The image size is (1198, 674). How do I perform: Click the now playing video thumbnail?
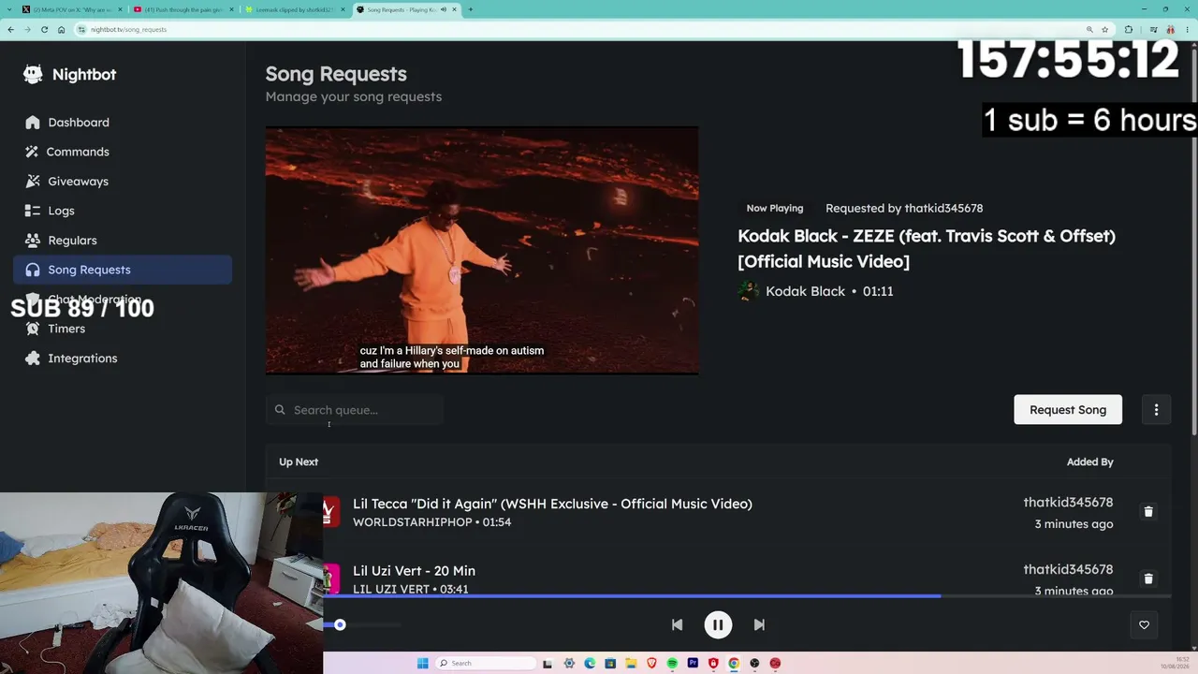pyautogui.click(x=482, y=250)
